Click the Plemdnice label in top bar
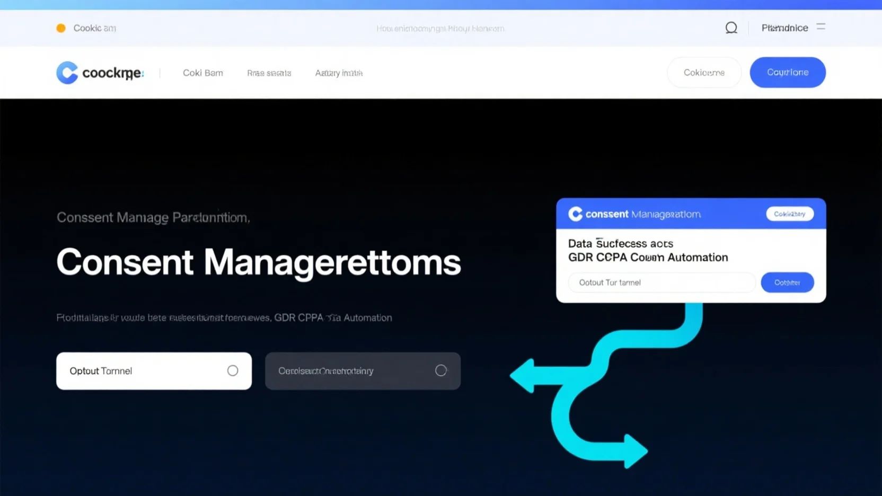882x496 pixels. point(784,28)
